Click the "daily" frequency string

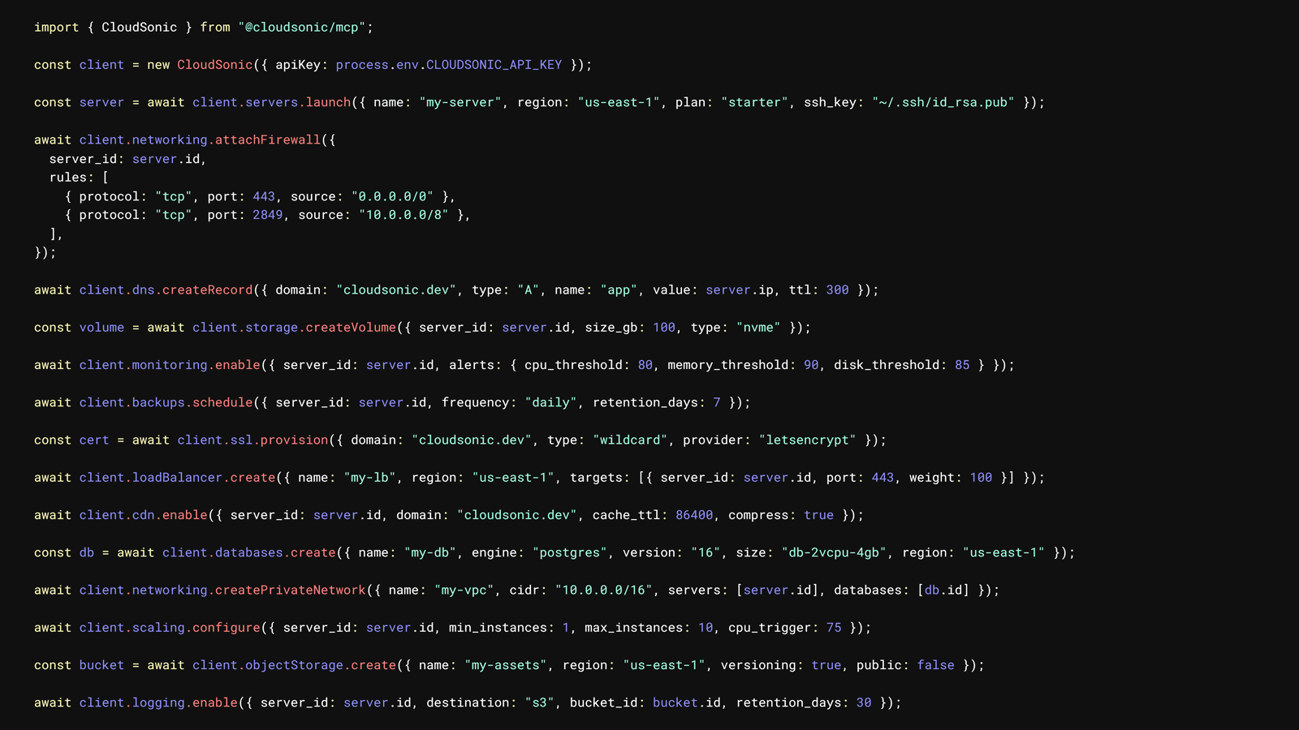pyautogui.click(x=551, y=402)
